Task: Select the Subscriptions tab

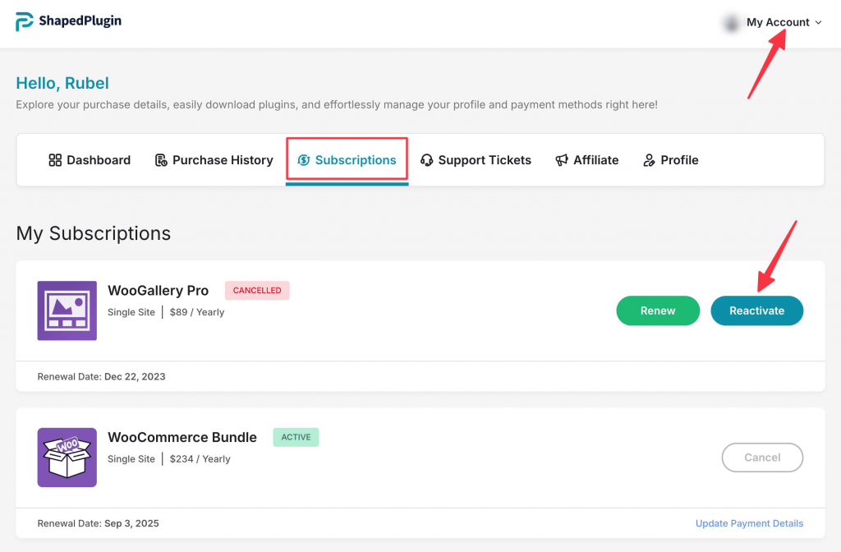Action: tap(347, 160)
